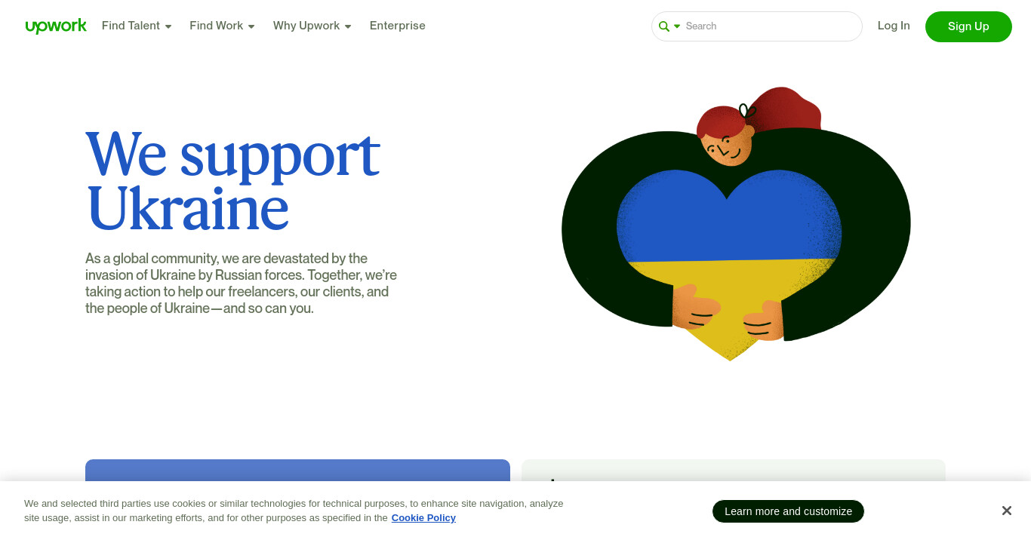Click the Upwork logo
Screen dimensions: 1031x543
click(x=56, y=26)
